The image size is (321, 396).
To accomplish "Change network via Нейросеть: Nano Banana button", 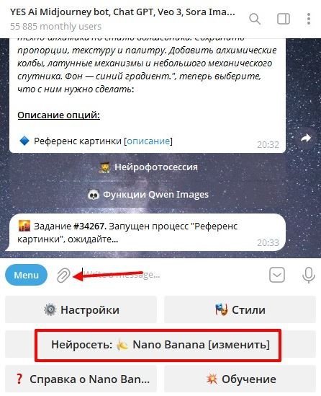I will click(x=160, y=344).
